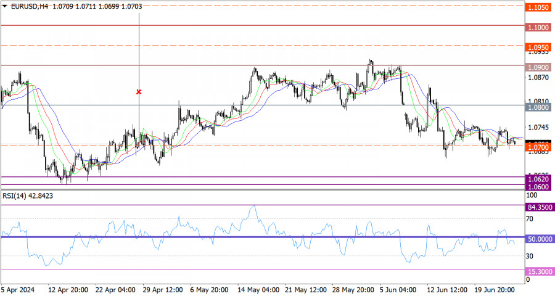Click the 5 Apr 2024 date label
Screen dimensions: 555x296
pos(18,290)
